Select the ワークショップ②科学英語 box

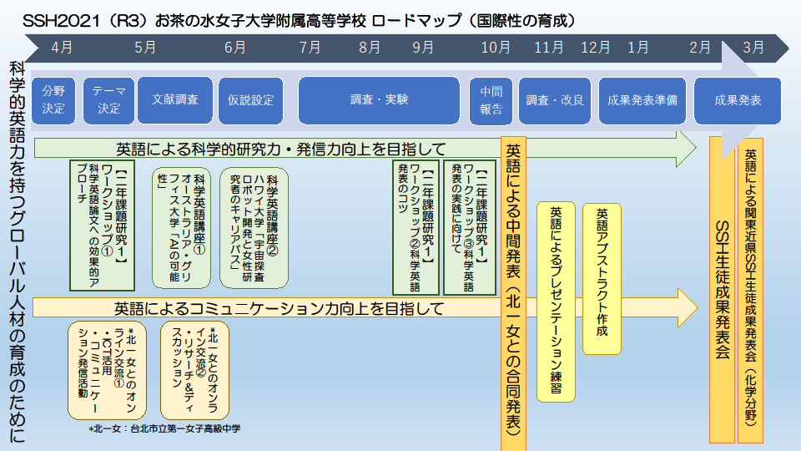pyautogui.click(x=416, y=227)
